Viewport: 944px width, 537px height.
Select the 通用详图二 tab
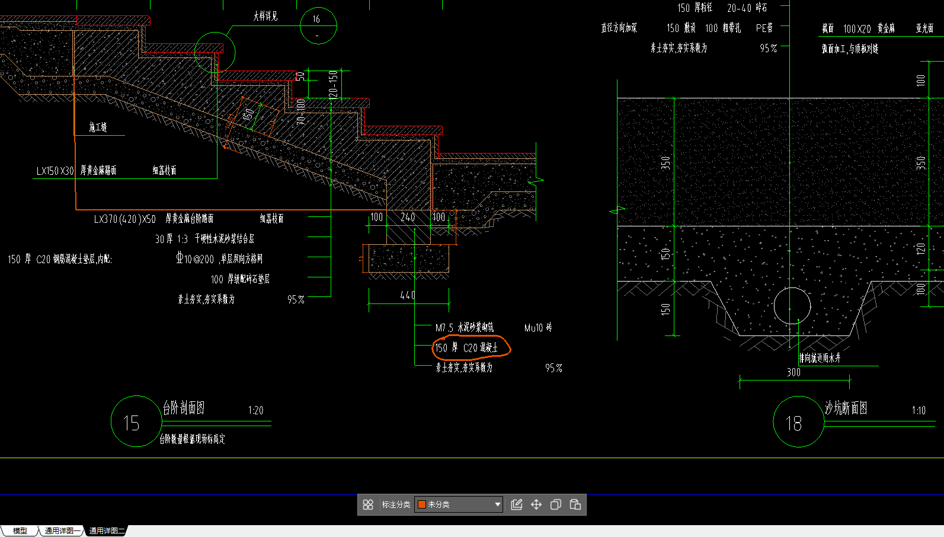point(107,531)
